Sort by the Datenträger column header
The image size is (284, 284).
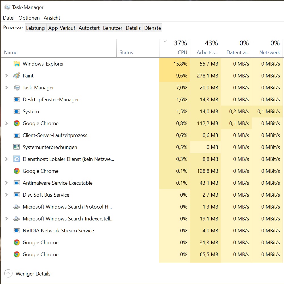coord(237,48)
